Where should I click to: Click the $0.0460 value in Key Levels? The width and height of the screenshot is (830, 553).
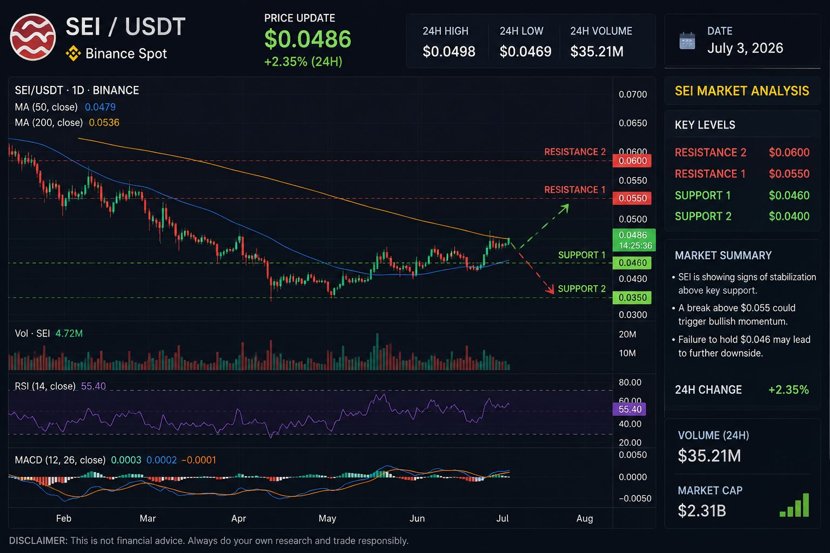789,195
